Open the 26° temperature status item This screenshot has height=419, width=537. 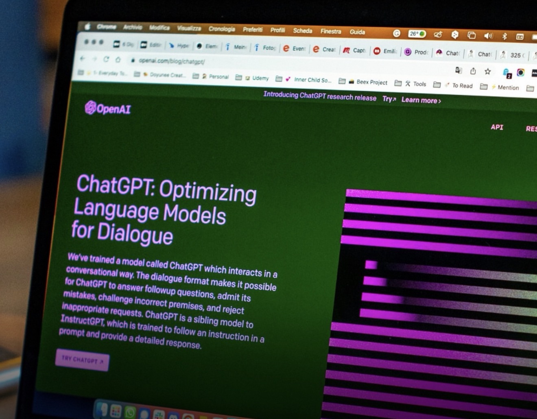click(x=417, y=34)
